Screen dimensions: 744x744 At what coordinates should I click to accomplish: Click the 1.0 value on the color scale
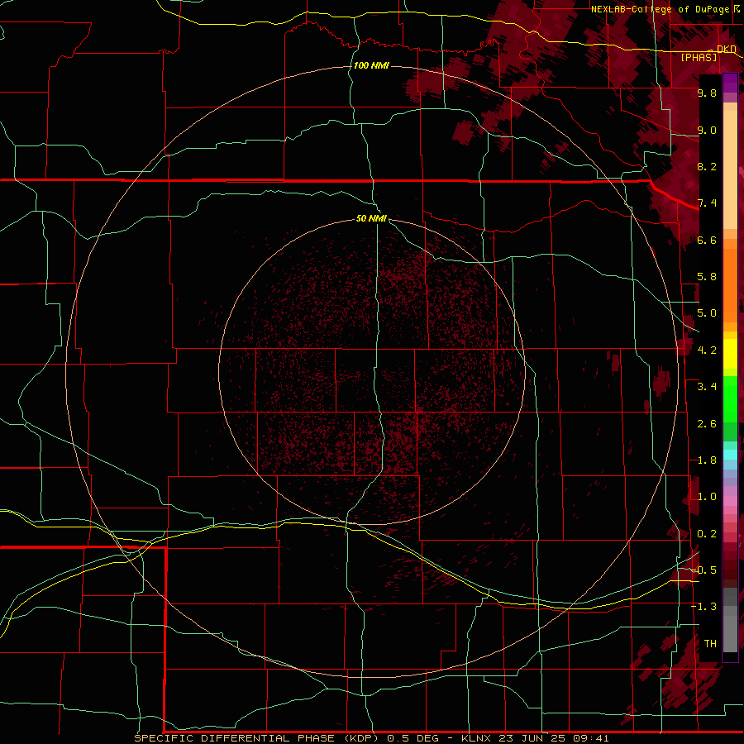click(x=707, y=497)
